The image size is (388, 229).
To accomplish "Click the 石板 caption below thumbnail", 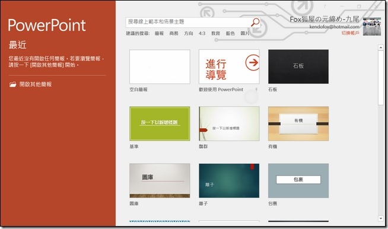I will coord(273,90).
